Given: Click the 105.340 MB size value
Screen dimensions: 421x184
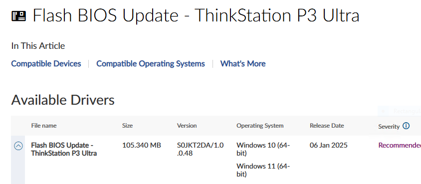Looking at the screenshot, I should [142, 146].
